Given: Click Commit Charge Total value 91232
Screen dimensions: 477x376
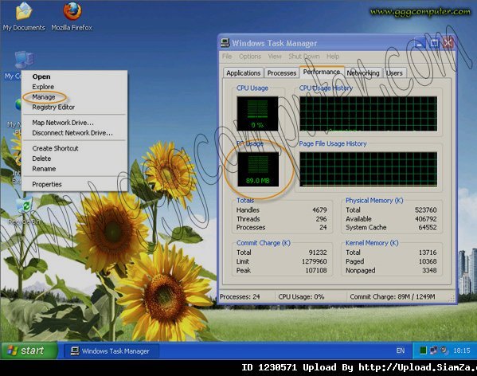Looking at the screenshot, I should (x=318, y=253).
